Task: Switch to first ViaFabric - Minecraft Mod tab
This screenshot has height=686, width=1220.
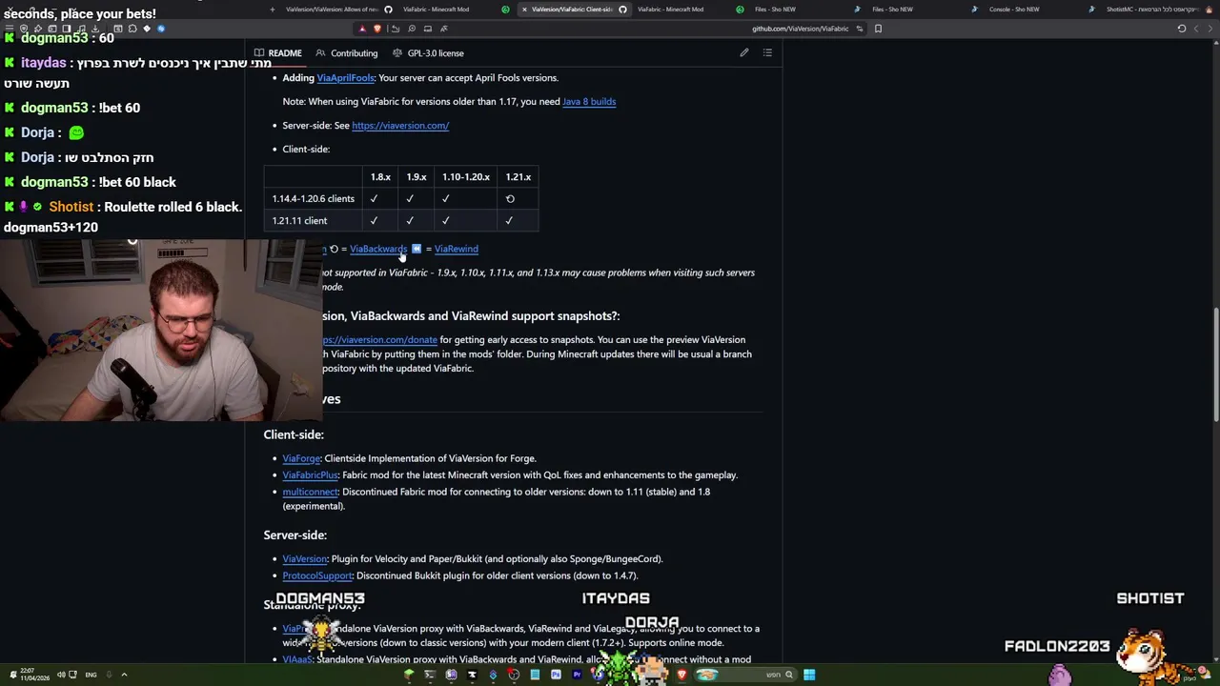Action: [436, 10]
